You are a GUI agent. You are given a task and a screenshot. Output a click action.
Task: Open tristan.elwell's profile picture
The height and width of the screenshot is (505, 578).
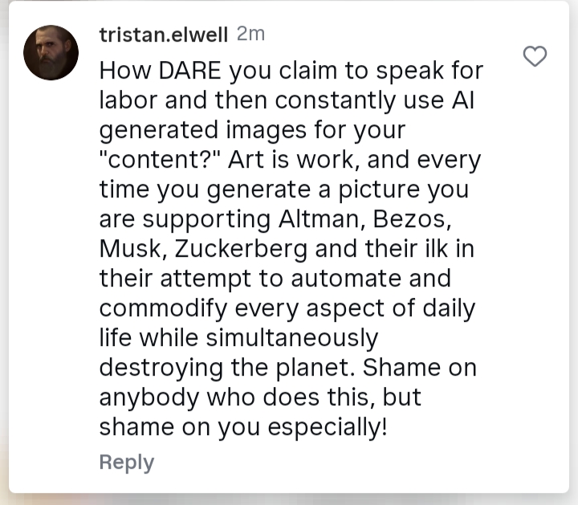click(x=51, y=53)
